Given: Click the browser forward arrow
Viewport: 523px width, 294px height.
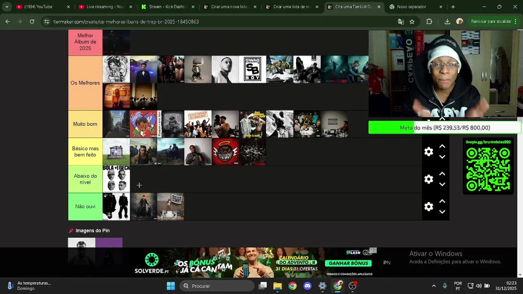Looking at the screenshot, I should click(x=20, y=21).
